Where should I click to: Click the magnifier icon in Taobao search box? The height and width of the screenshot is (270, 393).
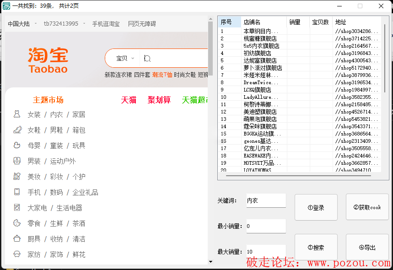click(x=147, y=59)
